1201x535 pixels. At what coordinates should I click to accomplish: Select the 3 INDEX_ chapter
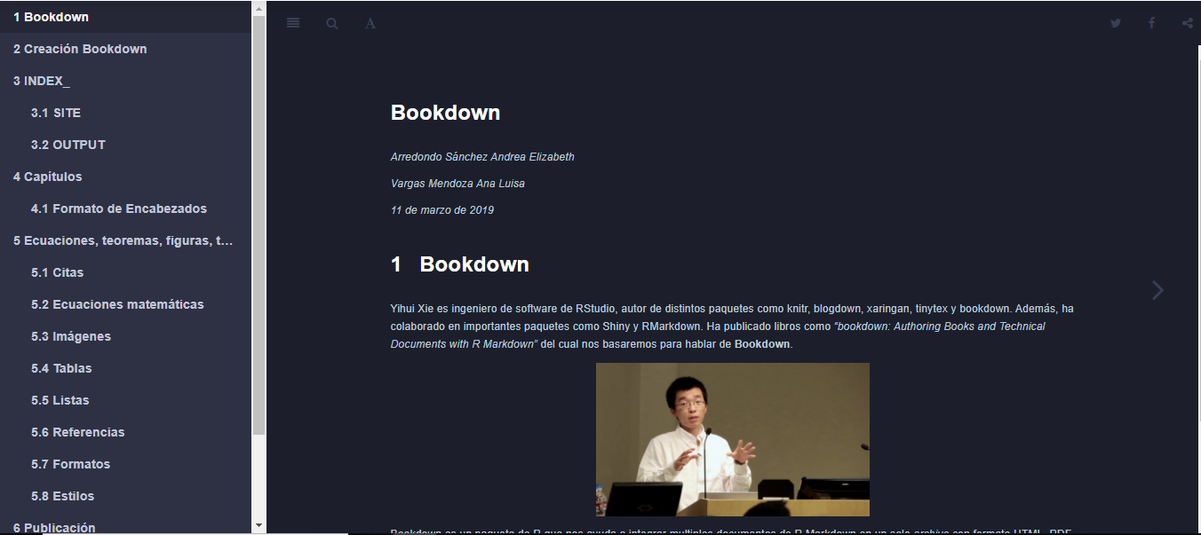click(42, 81)
